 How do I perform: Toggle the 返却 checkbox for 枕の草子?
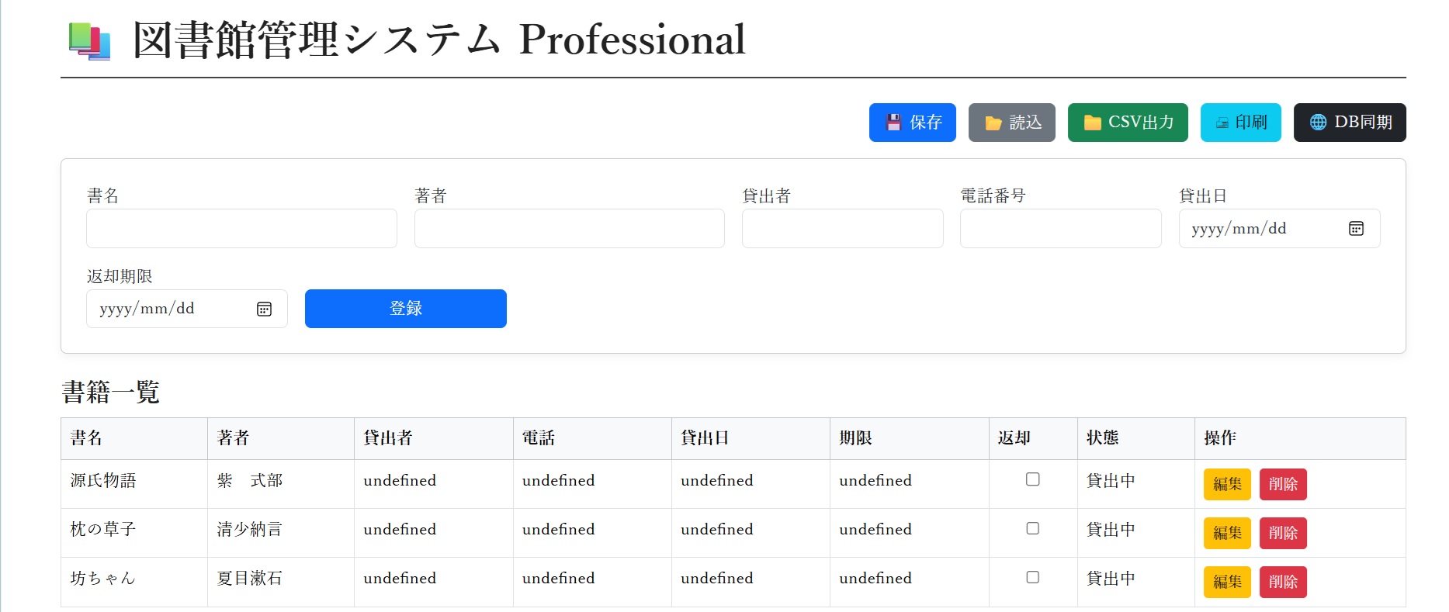tap(1032, 528)
